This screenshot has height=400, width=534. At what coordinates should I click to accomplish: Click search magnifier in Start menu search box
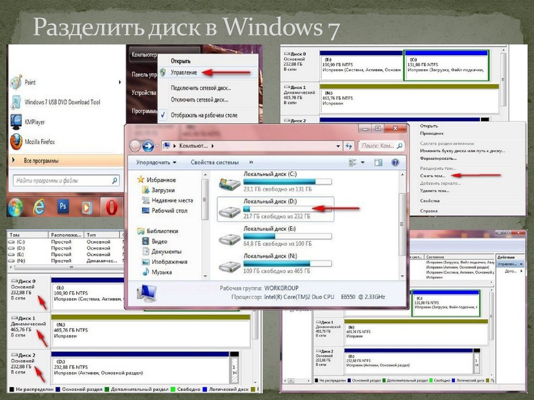pyautogui.click(x=115, y=180)
